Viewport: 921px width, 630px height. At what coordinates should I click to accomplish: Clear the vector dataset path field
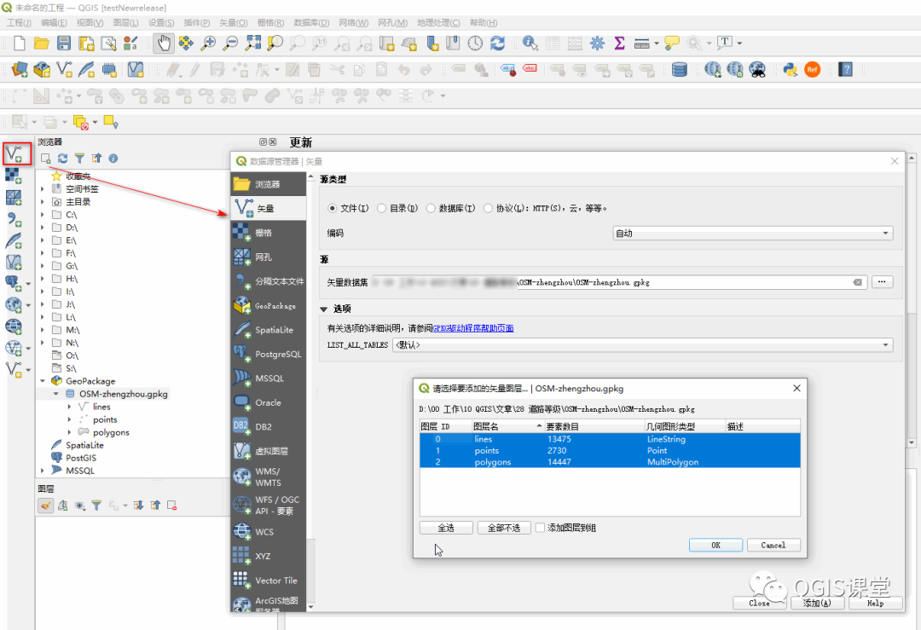pyautogui.click(x=858, y=282)
